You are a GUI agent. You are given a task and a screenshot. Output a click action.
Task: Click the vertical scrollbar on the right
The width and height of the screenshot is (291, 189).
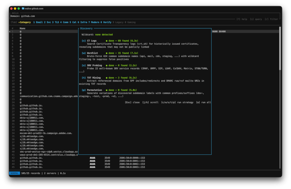coord(280,48)
